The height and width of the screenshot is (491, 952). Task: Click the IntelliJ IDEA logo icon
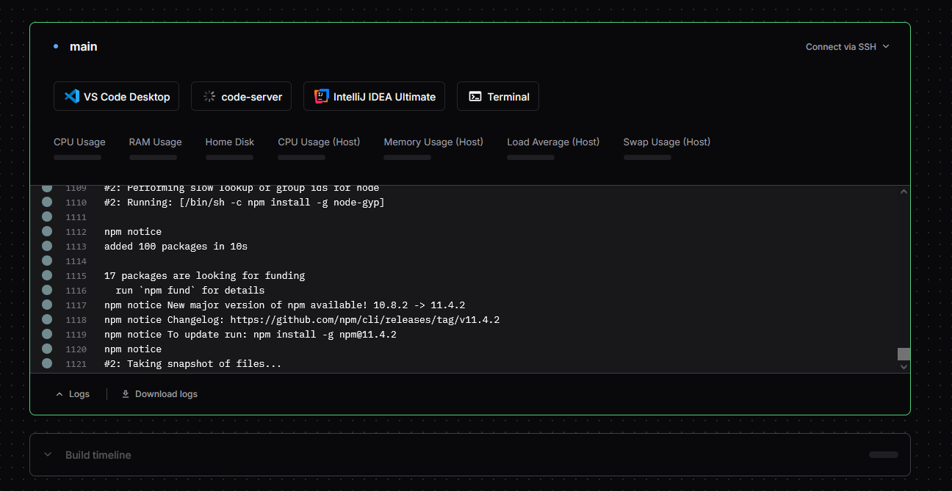click(x=321, y=96)
